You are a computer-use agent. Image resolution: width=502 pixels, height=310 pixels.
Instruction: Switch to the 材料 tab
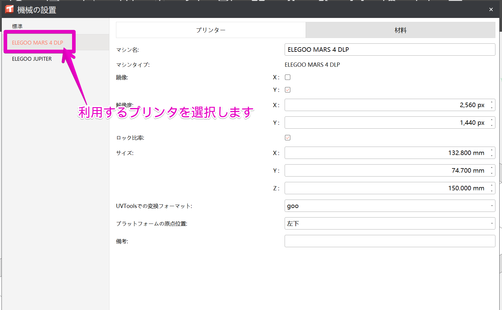tap(400, 30)
